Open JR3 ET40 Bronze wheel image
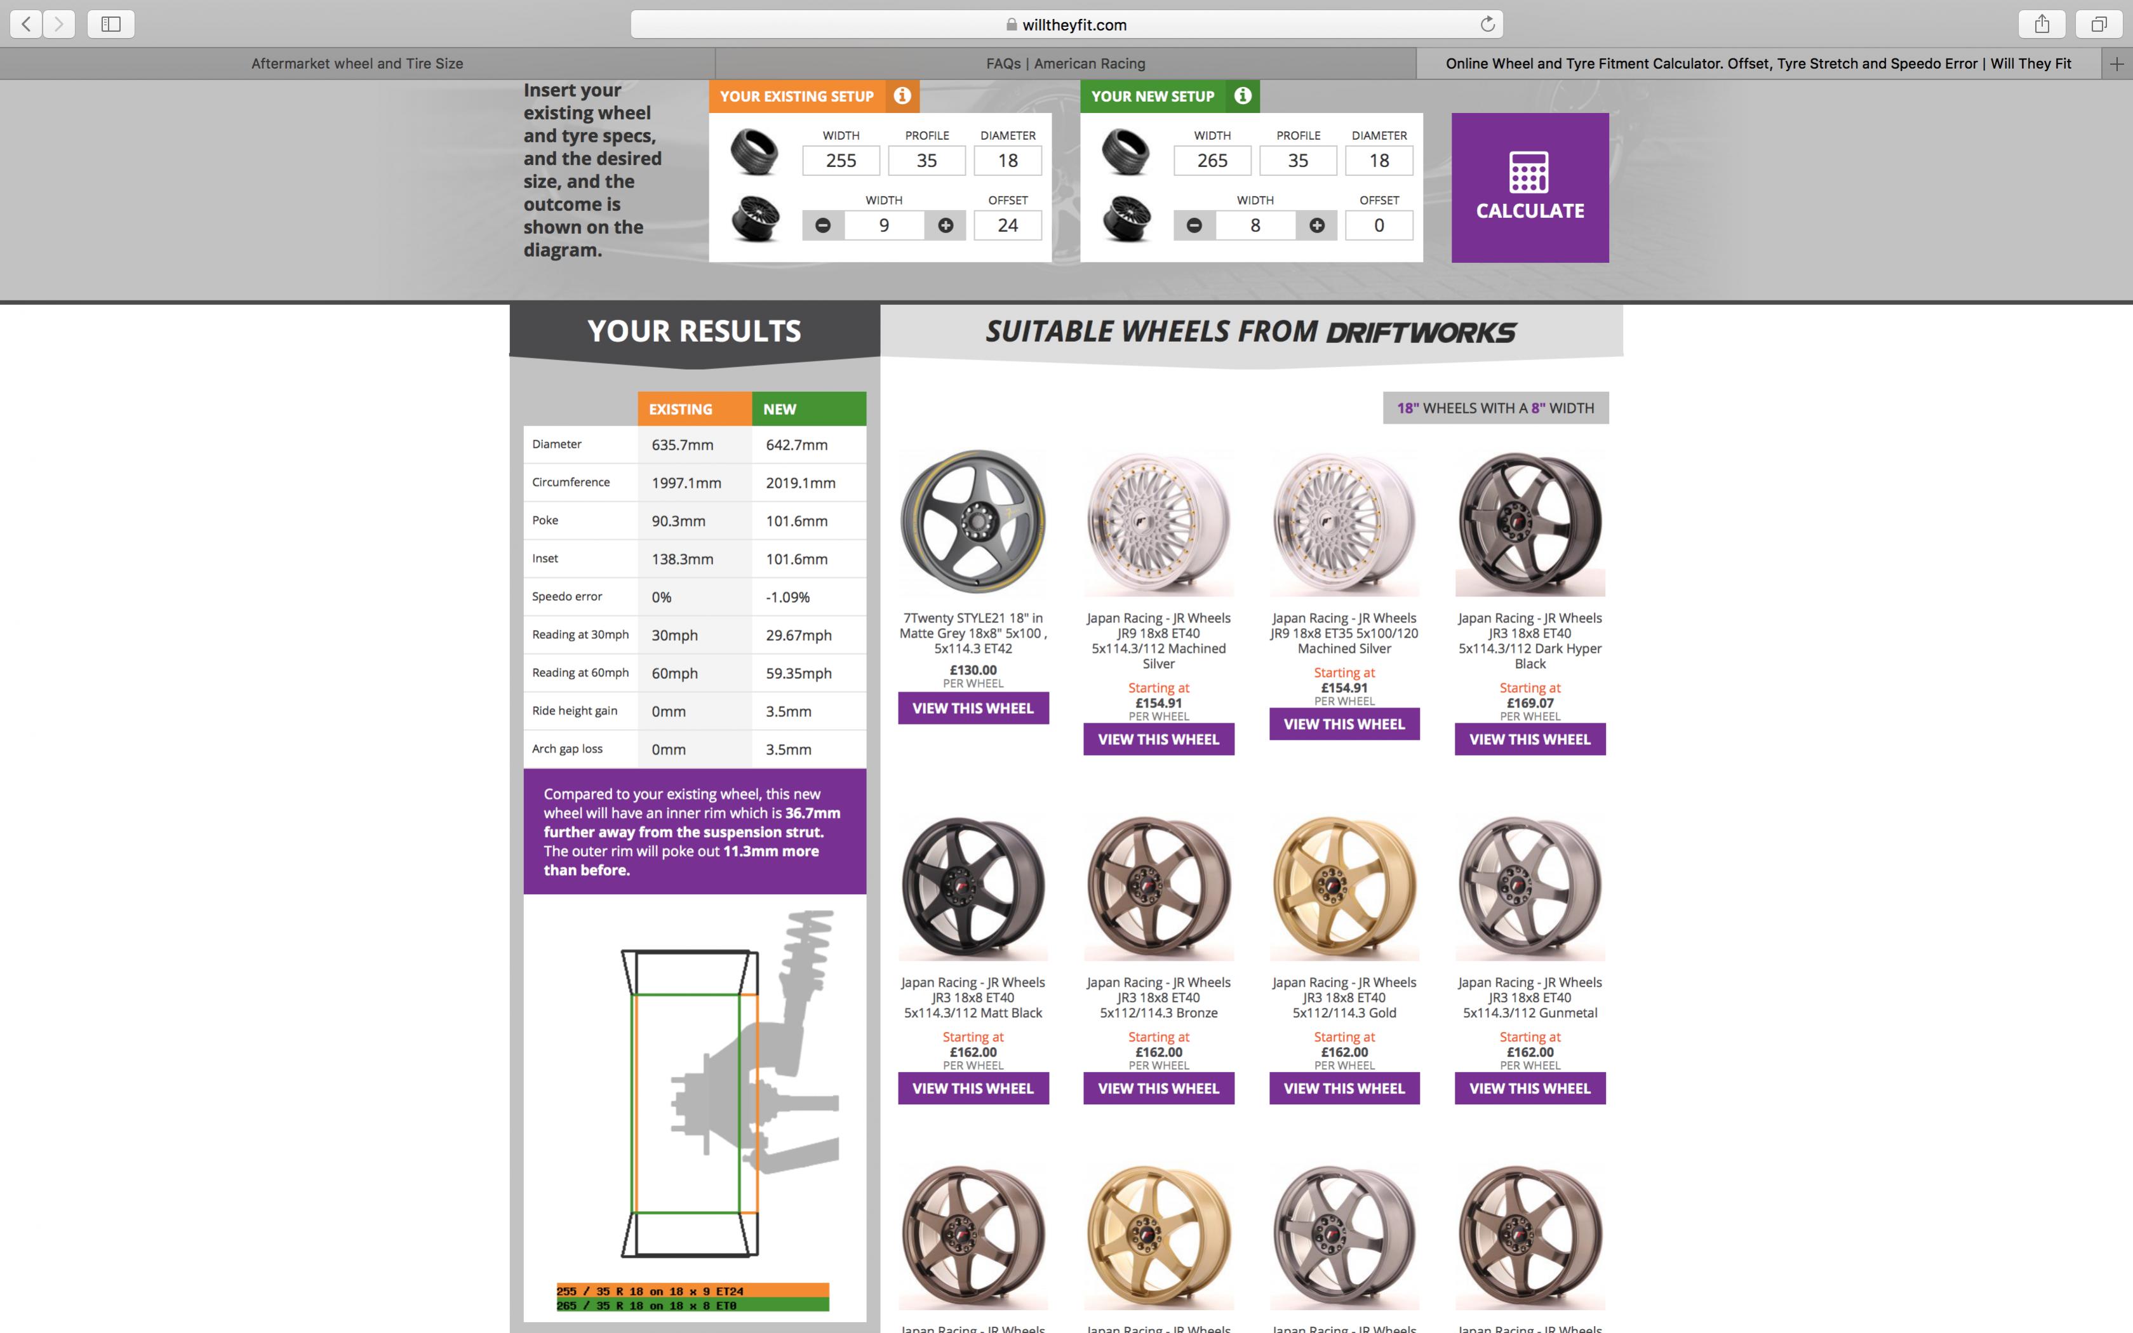The height and width of the screenshot is (1333, 2133). [x=1158, y=886]
